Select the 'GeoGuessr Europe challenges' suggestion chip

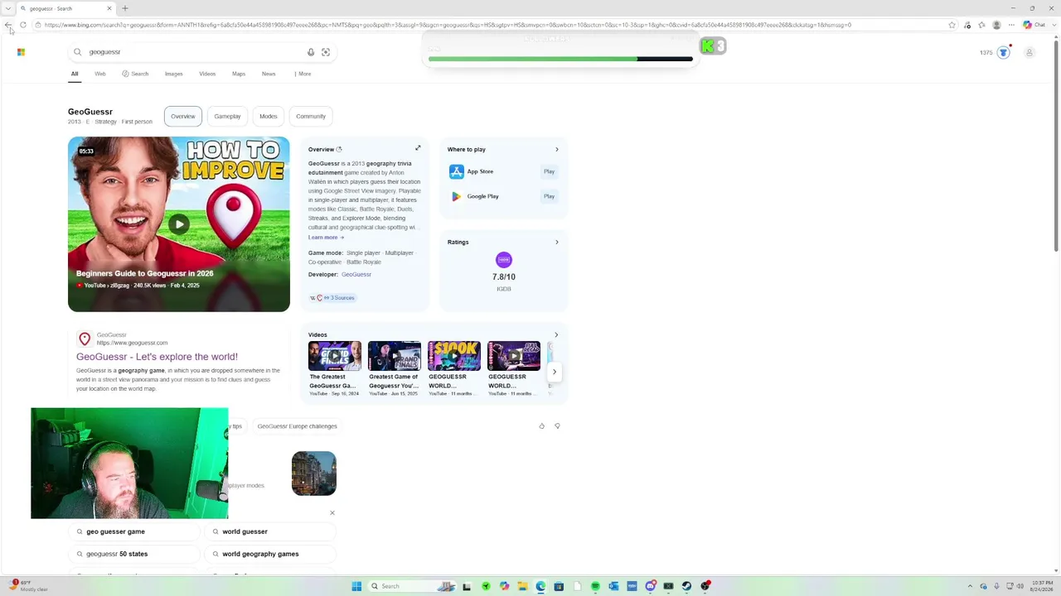pyautogui.click(x=298, y=426)
